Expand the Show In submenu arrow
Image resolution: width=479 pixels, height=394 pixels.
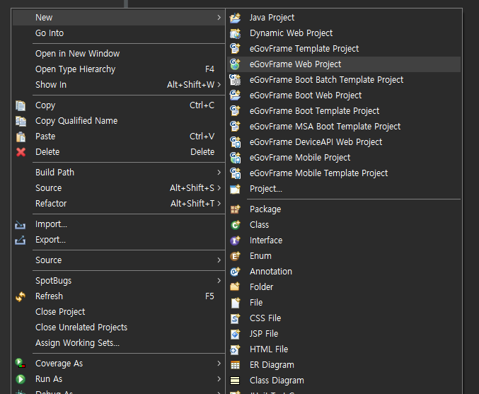point(219,85)
